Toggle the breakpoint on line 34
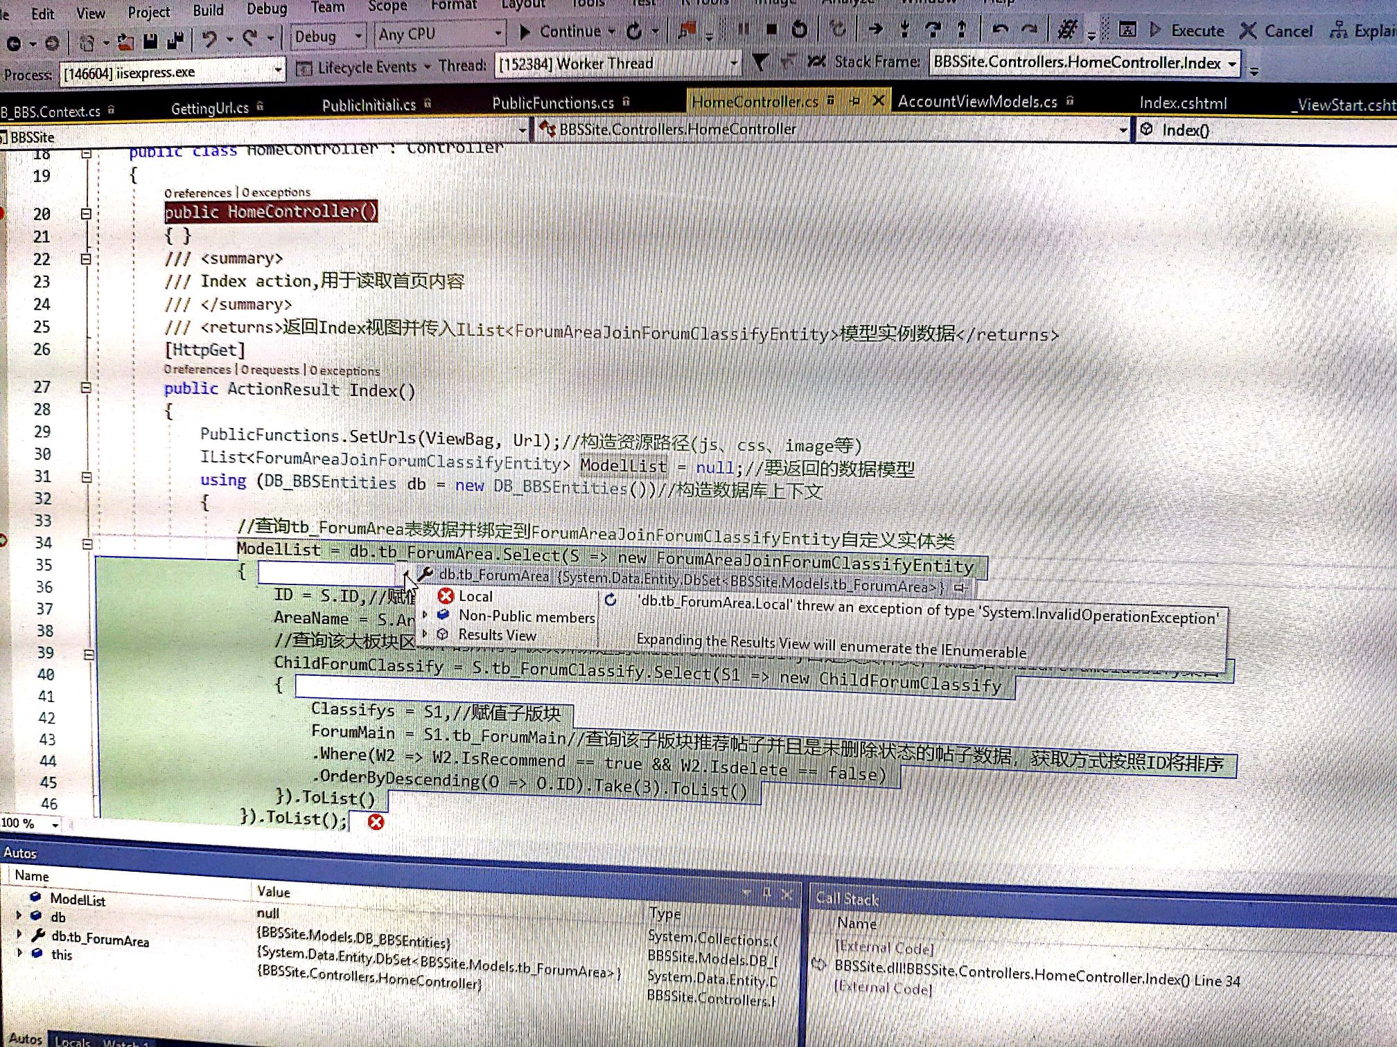Image resolution: width=1397 pixels, height=1047 pixels. coord(2,541)
